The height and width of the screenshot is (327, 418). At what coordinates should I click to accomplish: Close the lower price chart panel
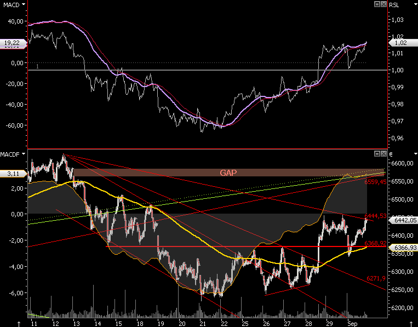coord(383,153)
